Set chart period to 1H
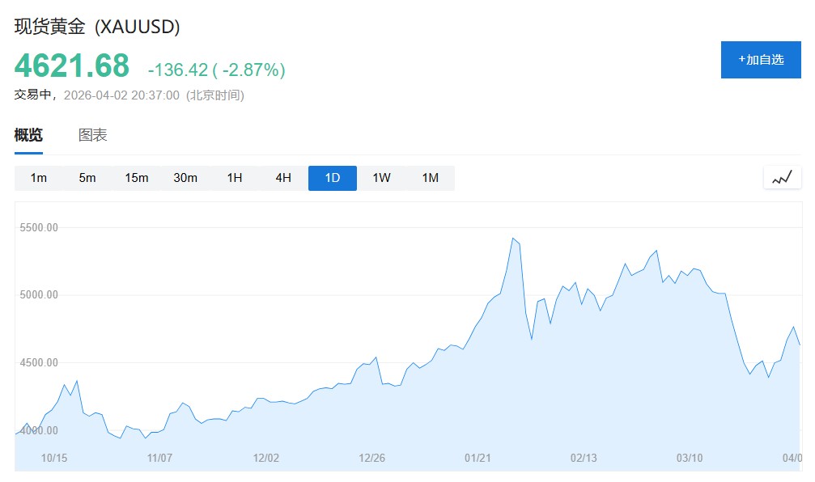This screenshot has width=815, height=482. click(x=235, y=178)
